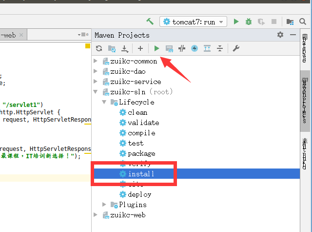The image size is (312, 232).
Task: Expand the zuikc-dao module
Action: (96, 71)
